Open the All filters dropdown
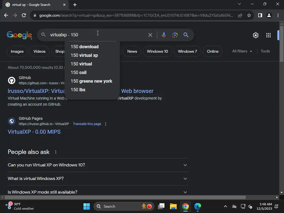The width and height of the screenshot is (284, 213). click(x=242, y=51)
